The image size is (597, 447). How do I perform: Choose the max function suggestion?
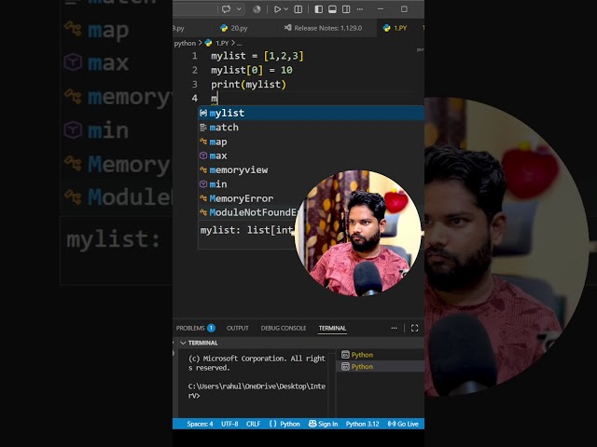[311, 156]
